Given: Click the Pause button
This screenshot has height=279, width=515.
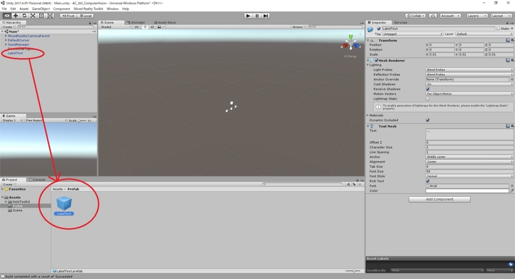Looking at the screenshot, I should pos(257,16).
